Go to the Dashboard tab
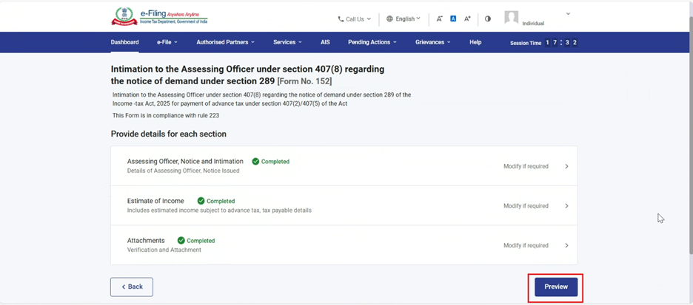This screenshot has height=305, width=693. tap(124, 42)
